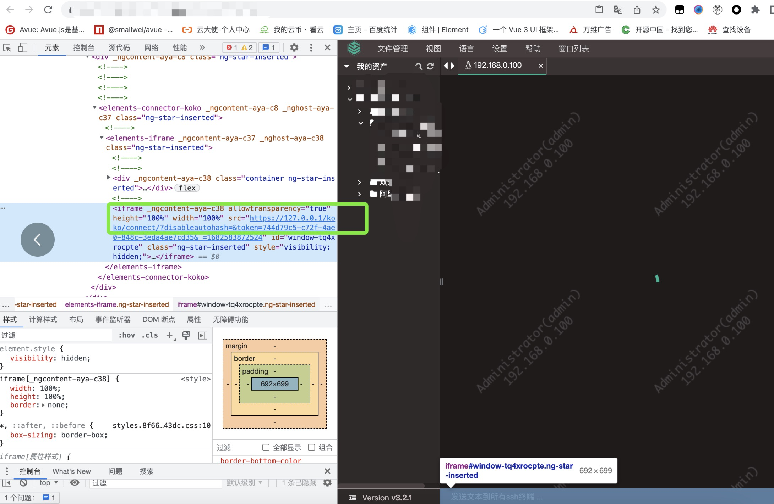This screenshot has width=774, height=504.
Task: Expand the div container ng-star-inserted node
Action: coord(109,177)
